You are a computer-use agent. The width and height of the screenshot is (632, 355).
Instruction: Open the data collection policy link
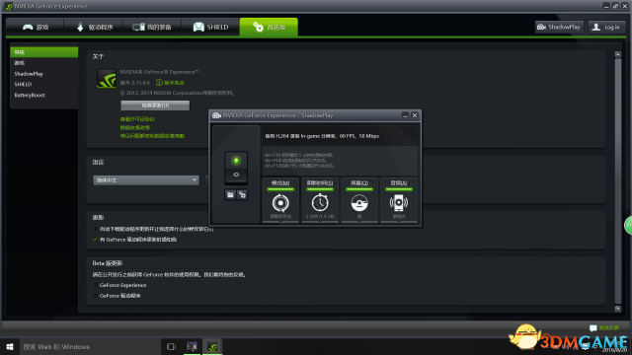coord(135,127)
